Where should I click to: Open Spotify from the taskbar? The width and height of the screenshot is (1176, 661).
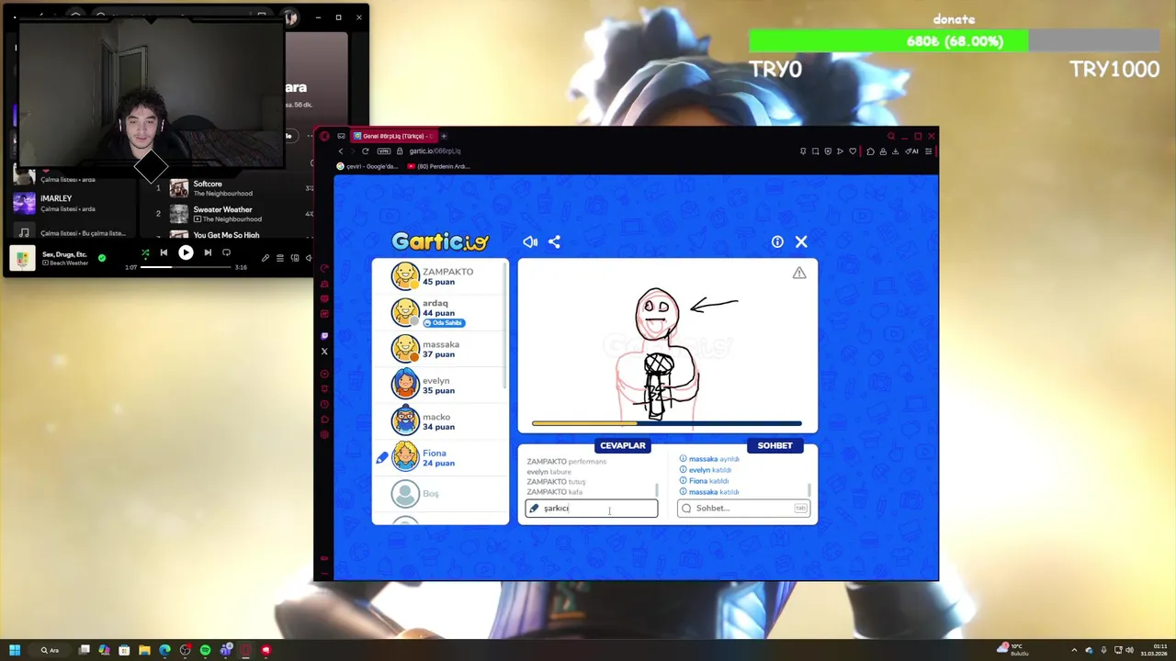205,650
